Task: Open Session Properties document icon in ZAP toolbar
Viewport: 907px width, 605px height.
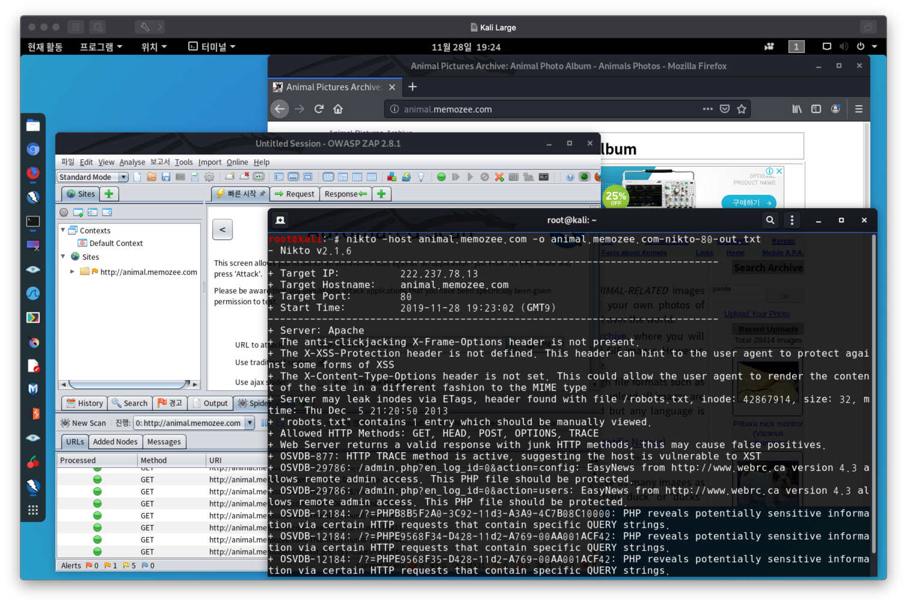Action: [195, 177]
